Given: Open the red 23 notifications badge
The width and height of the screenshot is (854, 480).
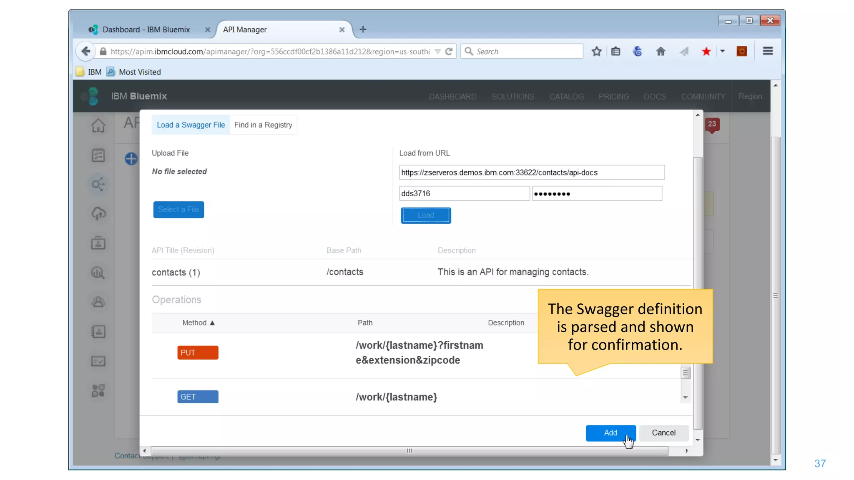Looking at the screenshot, I should (x=712, y=124).
